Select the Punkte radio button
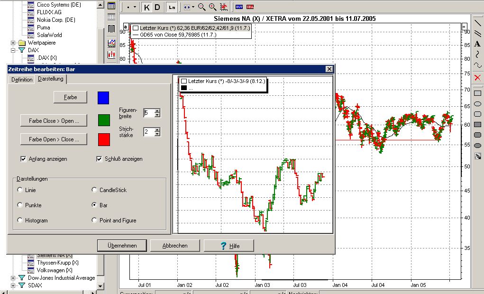Viewport: 484px width, 294px height. 20,205
